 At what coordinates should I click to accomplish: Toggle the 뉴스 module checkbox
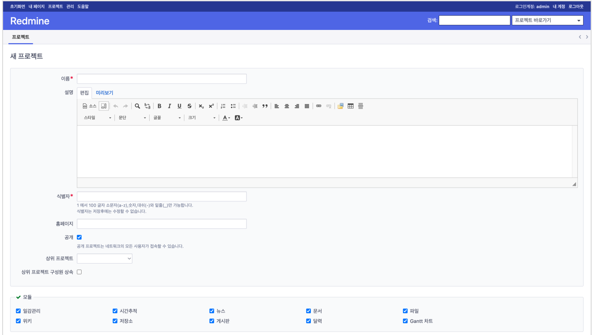point(212,311)
